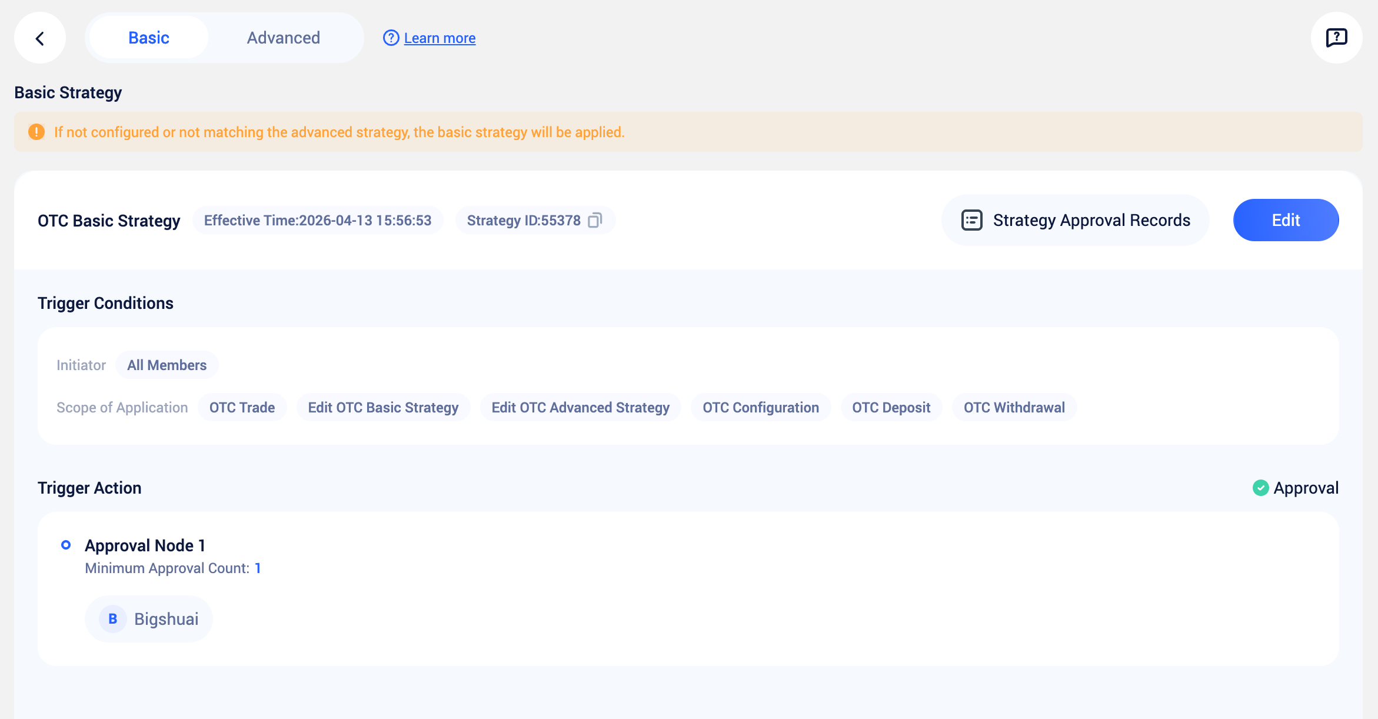Click the Edit OTC Advanced Strategy tag
Image resolution: width=1378 pixels, height=719 pixels.
(580, 408)
